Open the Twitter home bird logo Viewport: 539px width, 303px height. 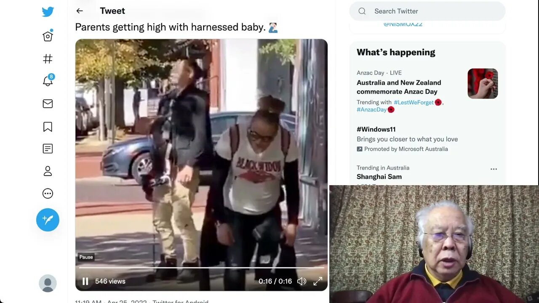[48, 12]
